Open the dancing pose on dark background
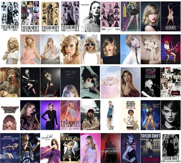181x163 pixels. (x=50, y=82)
